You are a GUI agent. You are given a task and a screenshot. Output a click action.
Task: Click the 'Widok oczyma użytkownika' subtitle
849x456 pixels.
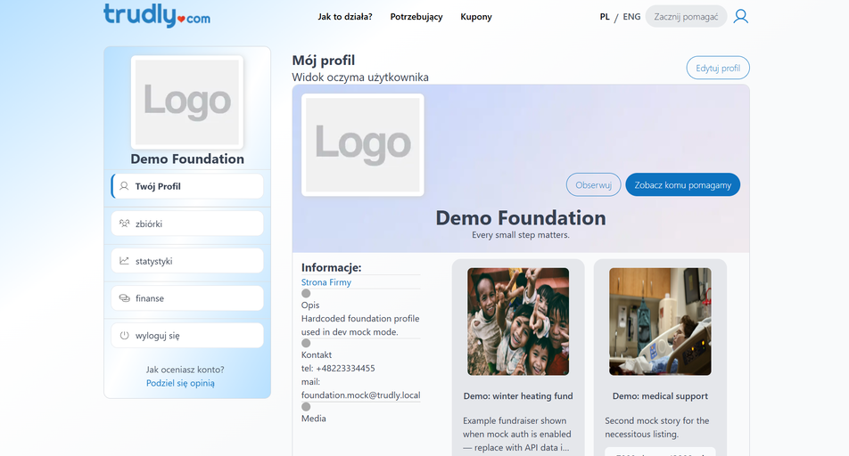(360, 77)
